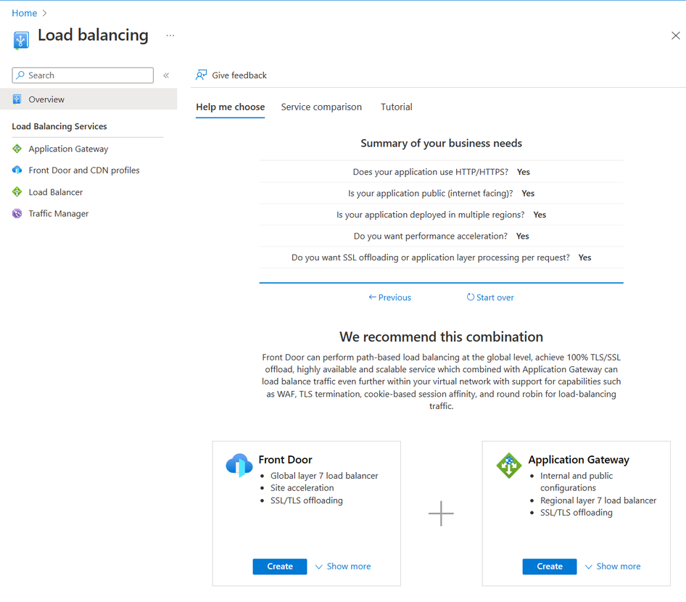Image resolution: width=686 pixels, height=602 pixels.
Task: Navigate to Home via breadcrumb
Action: [x=24, y=13]
